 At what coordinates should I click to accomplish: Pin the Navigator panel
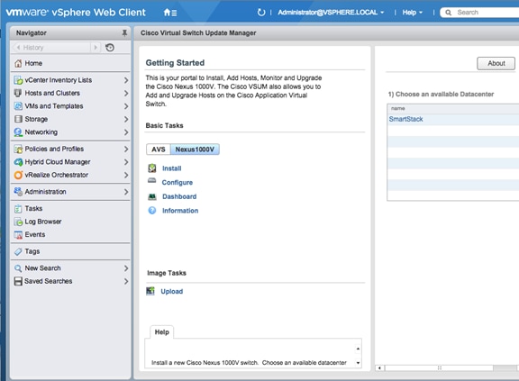click(x=124, y=32)
